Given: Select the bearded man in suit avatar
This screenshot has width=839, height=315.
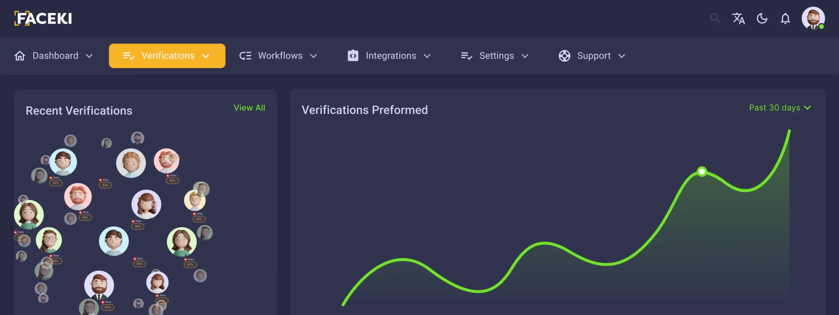Looking at the screenshot, I should click(x=99, y=284).
